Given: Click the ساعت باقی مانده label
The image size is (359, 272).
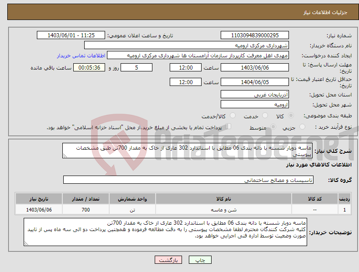Looking at the screenshot, I should (x=51, y=68).
